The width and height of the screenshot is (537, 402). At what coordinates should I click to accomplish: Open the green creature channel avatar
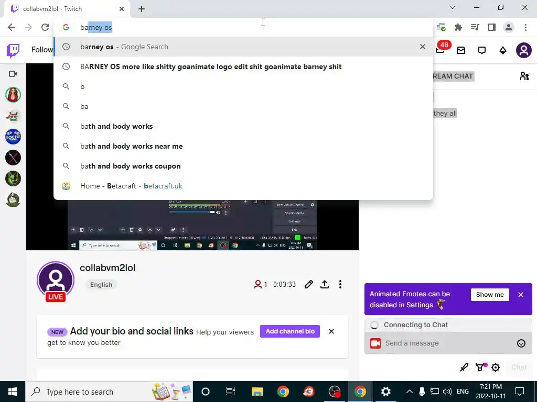coord(13,178)
